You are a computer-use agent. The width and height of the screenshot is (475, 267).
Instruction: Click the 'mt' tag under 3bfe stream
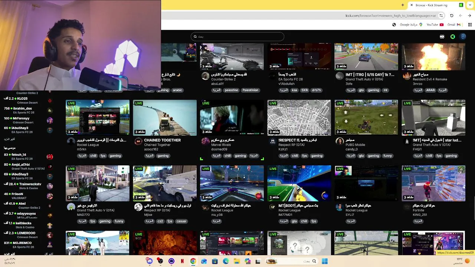(x=386, y=90)
